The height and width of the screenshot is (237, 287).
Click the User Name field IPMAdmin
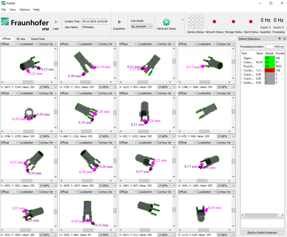pos(95,27)
